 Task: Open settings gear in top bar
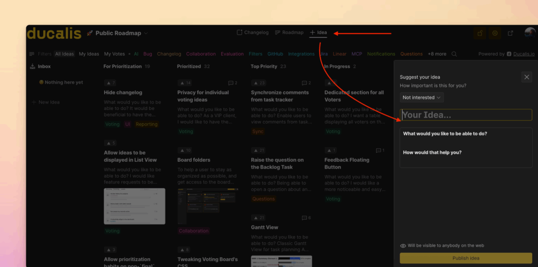[x=495, y=33]
